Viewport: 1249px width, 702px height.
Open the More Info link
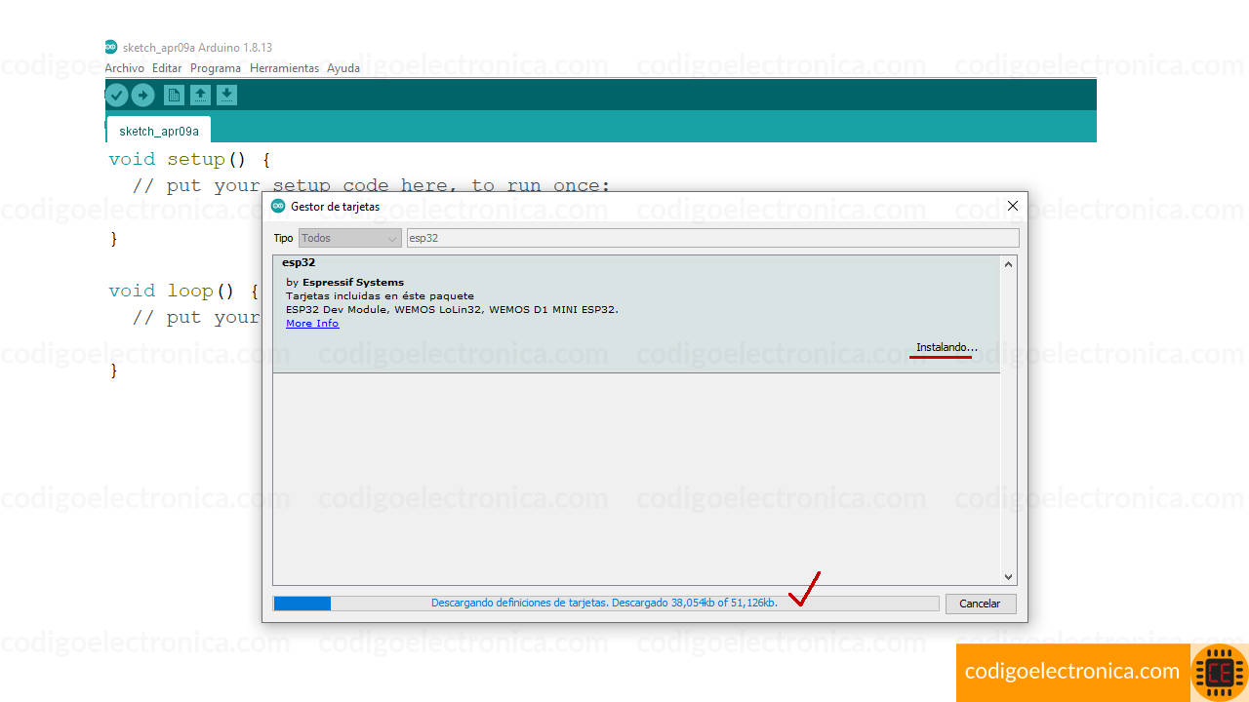click(x=312, y=323)
